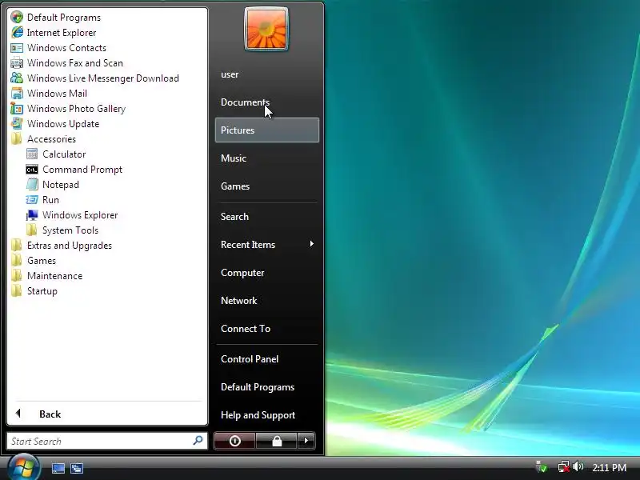Click the magnifier search icon
The image size is (640, 480).
click(198, 441)
